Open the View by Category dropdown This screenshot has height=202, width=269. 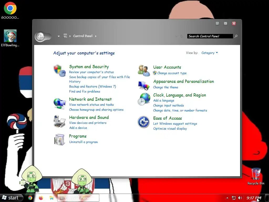click(x=209, y=53)
